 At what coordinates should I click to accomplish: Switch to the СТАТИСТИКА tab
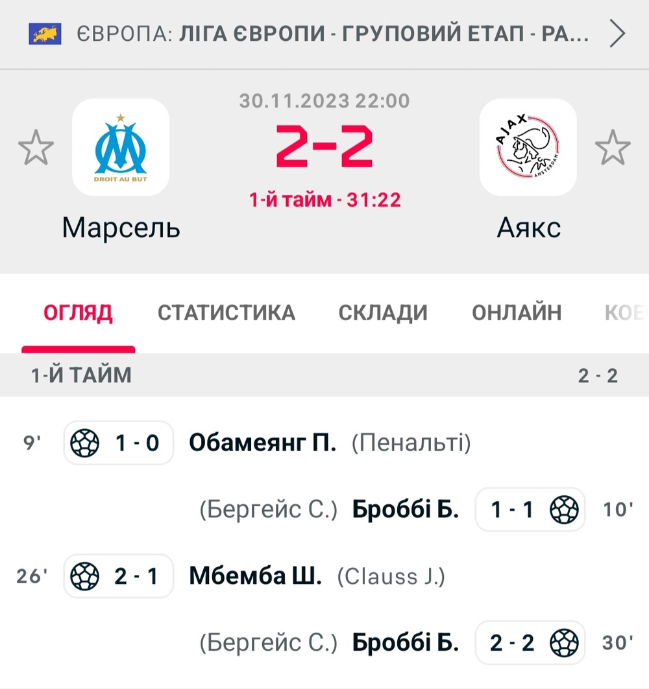point(226,313)
